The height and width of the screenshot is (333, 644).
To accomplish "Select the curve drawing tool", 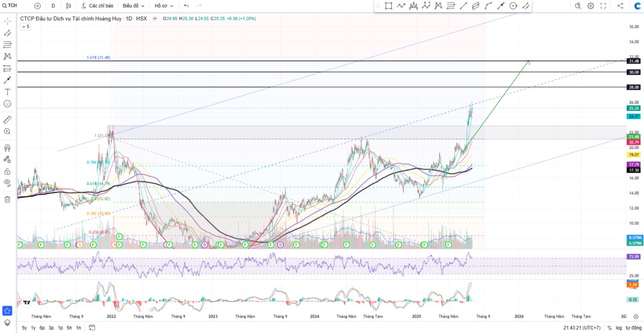I will (x=488, y=6).
